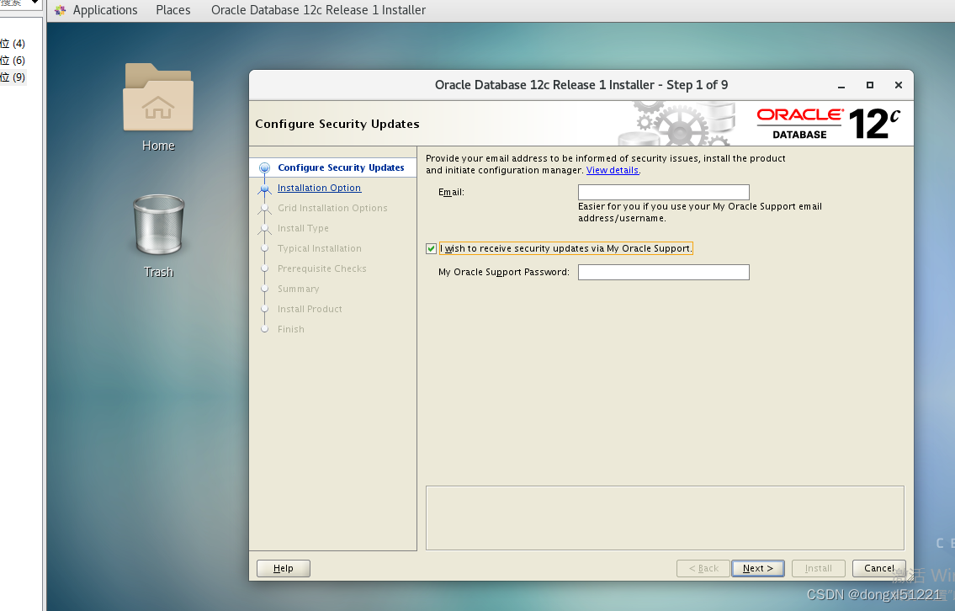The height and width of the screenshot is (611, 955).
Task: Click the Typical Installation step node
Action: click(264, 248)
